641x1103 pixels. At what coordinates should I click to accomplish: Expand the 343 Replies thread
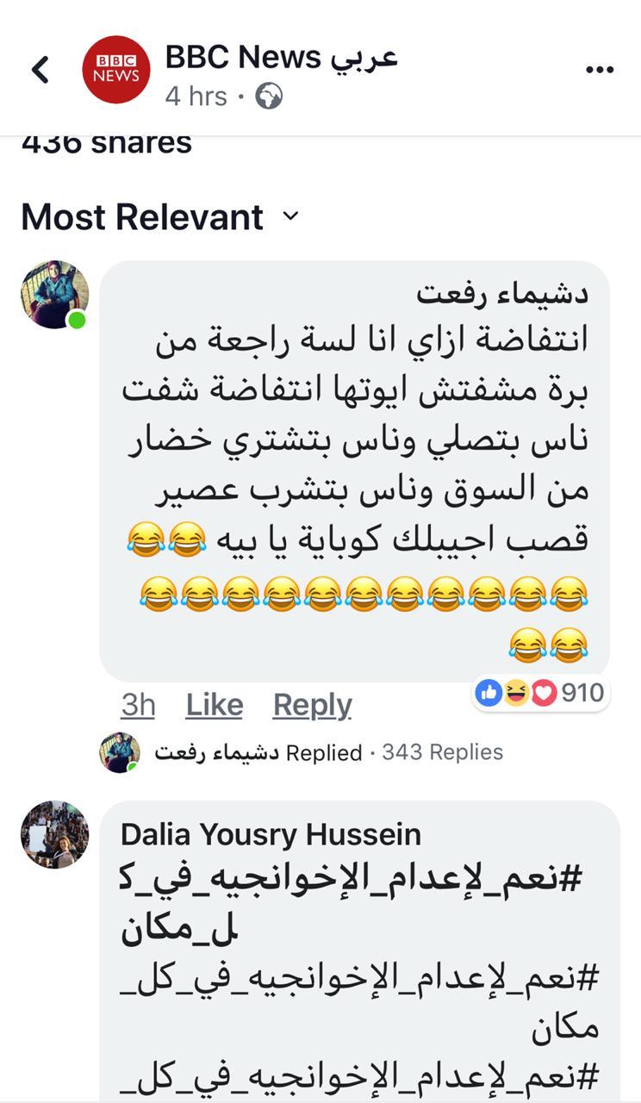(442, 752)
